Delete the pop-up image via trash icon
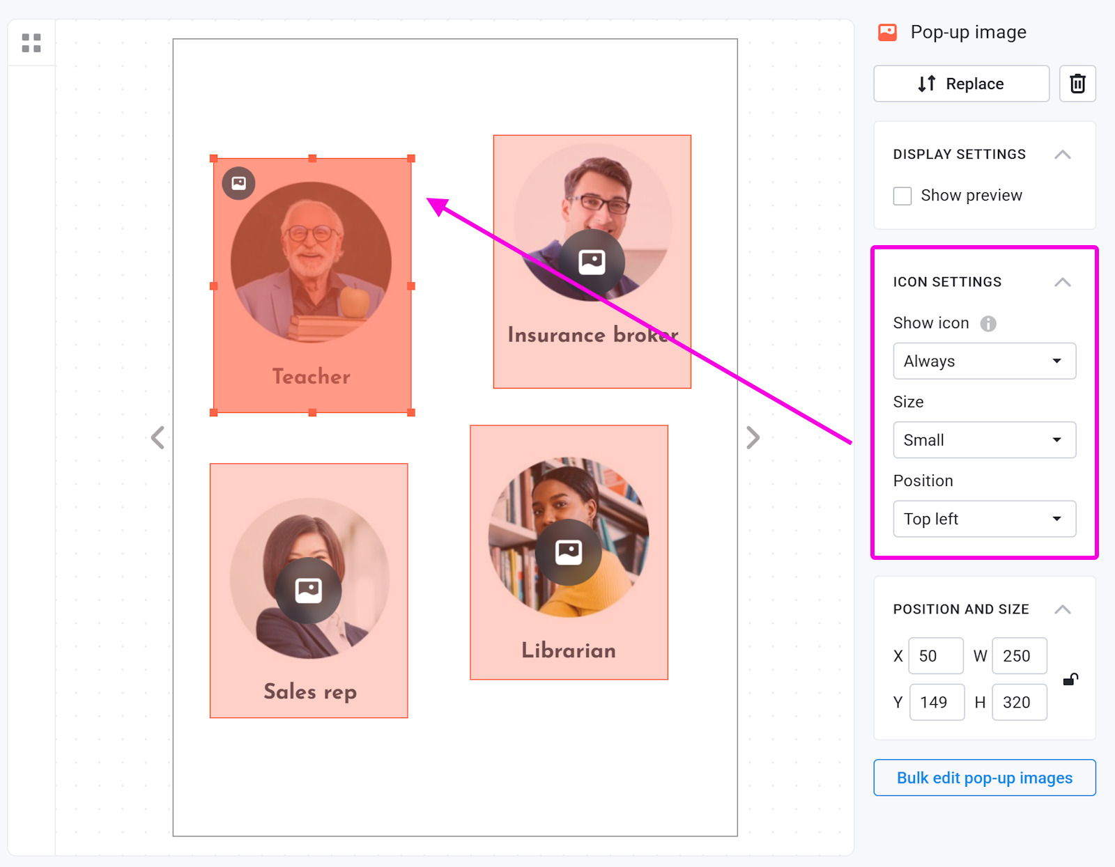The image size is (1115, 867). (x=1077, y=84)
